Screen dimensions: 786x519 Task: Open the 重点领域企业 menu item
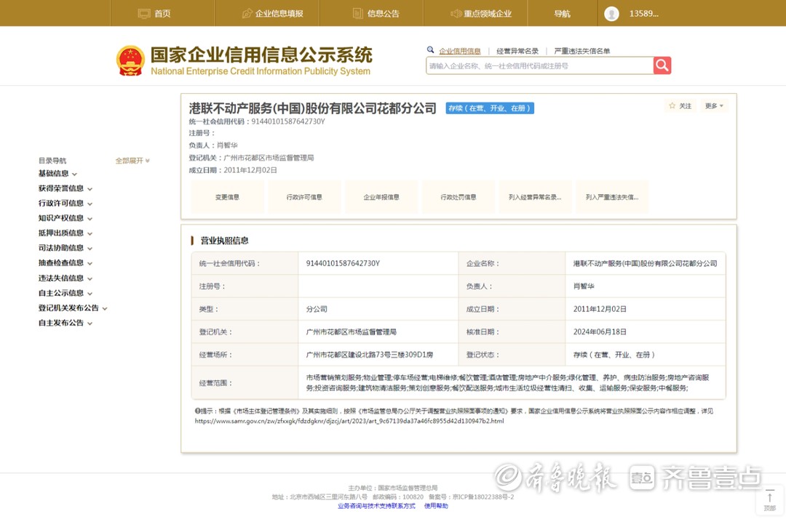(476, 14)
